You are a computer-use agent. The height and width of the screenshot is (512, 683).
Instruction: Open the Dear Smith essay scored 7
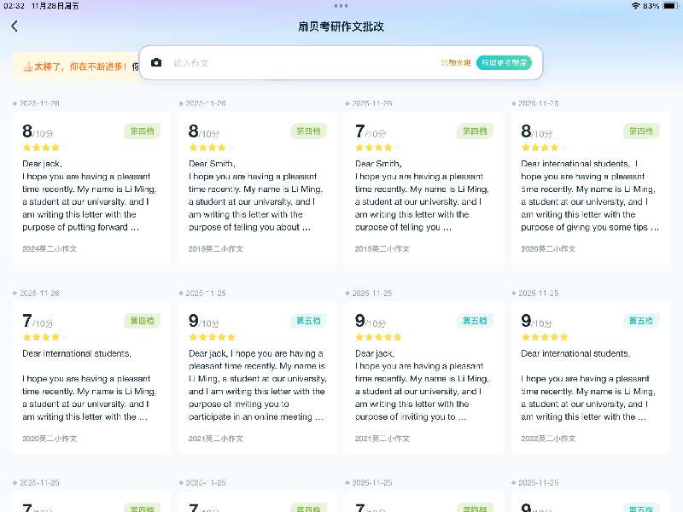tap(423, 196)
